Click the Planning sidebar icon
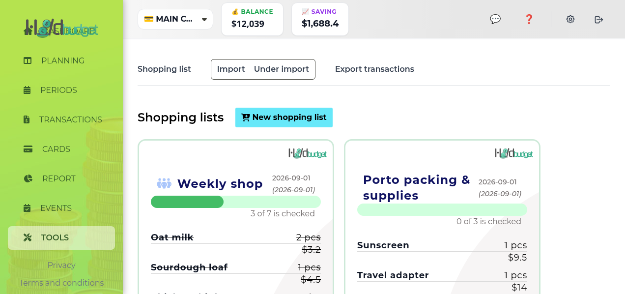Screen dimensions: 625x294 [x=28, y=60]
